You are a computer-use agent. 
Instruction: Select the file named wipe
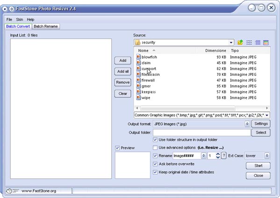(x=146, y=98)
